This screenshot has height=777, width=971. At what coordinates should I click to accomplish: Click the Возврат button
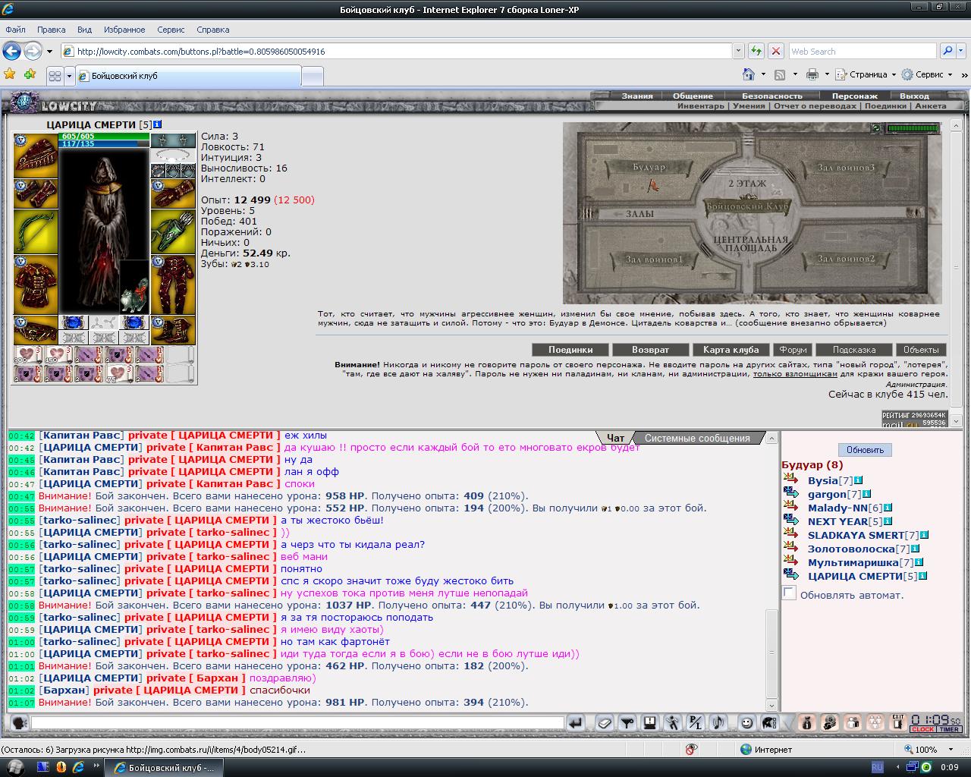(651, 350)
